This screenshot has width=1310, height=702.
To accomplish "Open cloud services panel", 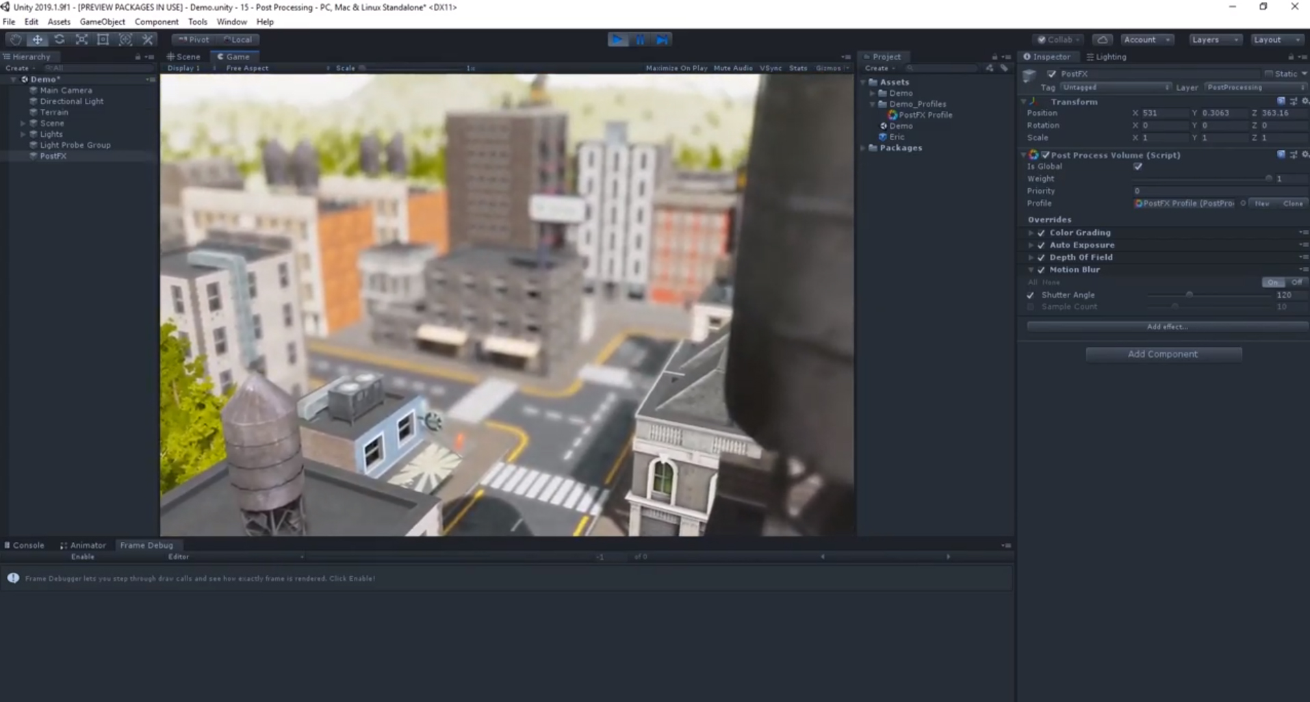I will pos(1102,40).
